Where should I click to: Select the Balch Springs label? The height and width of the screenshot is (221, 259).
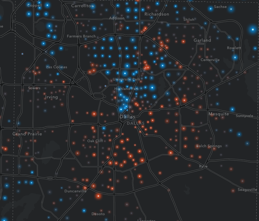pyautogui.click(x=209, y=146)
